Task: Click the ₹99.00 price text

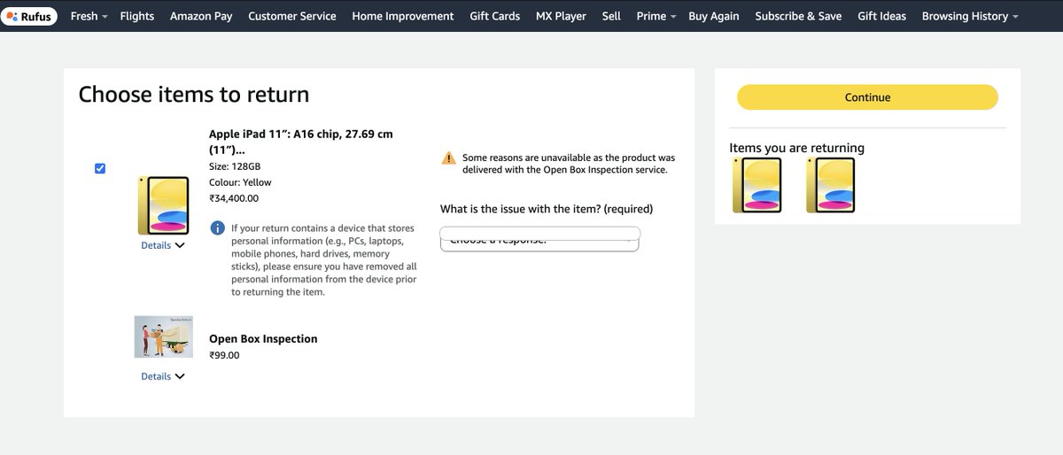Action: pos(224,355)
